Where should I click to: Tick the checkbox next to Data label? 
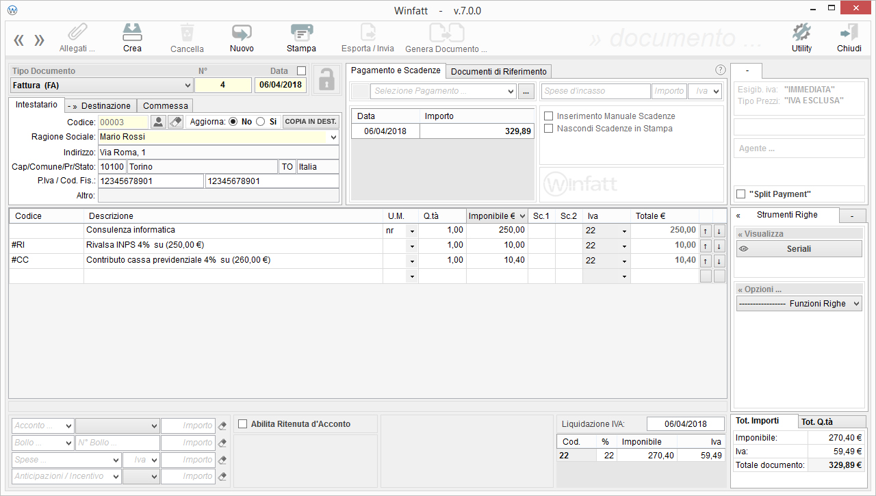coord(302,70)
